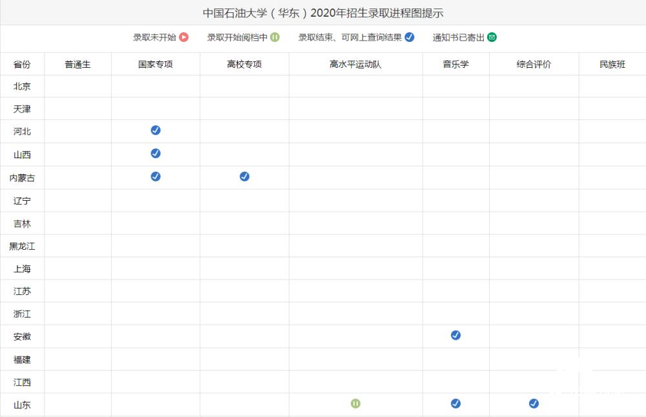646x417 pixels.
Task: Click 内蒙古 国家专项 blue checkmark
Action: pyautogui.click(x=156, y=176)
